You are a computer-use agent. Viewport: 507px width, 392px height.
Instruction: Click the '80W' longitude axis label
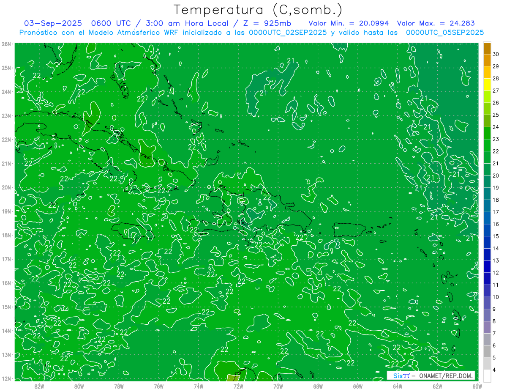coord(79,386)
